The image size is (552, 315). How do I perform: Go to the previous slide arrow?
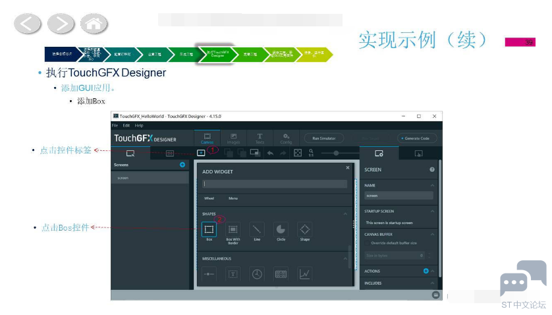28,24
